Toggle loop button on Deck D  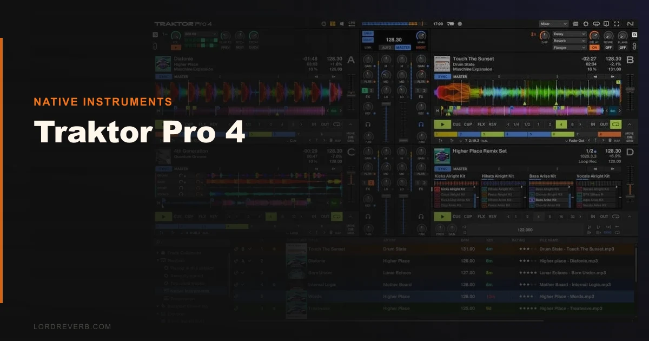617,217
